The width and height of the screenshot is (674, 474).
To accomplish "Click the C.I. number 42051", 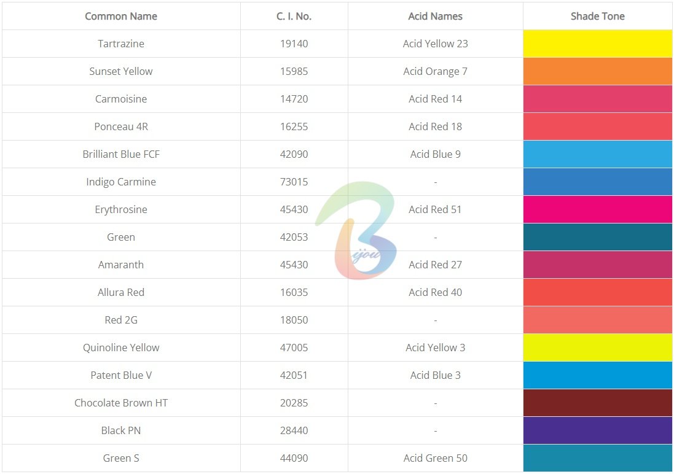I will (x=294, y=375).
